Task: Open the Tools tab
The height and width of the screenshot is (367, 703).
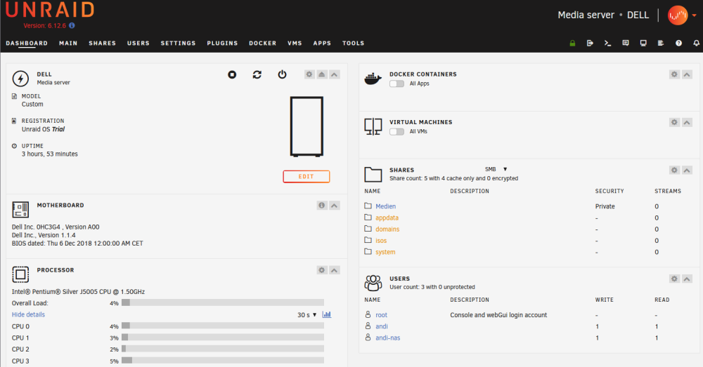Action: [x=354, y=43]
